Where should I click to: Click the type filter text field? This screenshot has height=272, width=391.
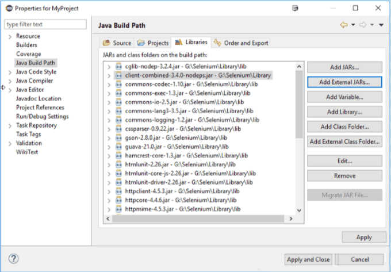(x=46, y=24)
